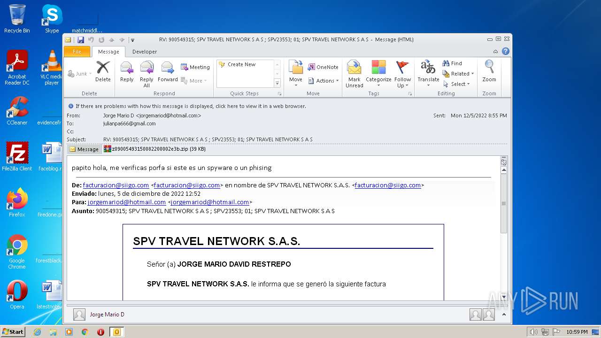
Task: Expand the Translate dropdown
Action: [428, 74]
